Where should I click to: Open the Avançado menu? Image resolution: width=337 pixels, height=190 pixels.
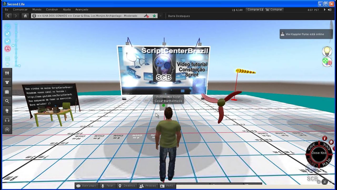pos(82,9)
